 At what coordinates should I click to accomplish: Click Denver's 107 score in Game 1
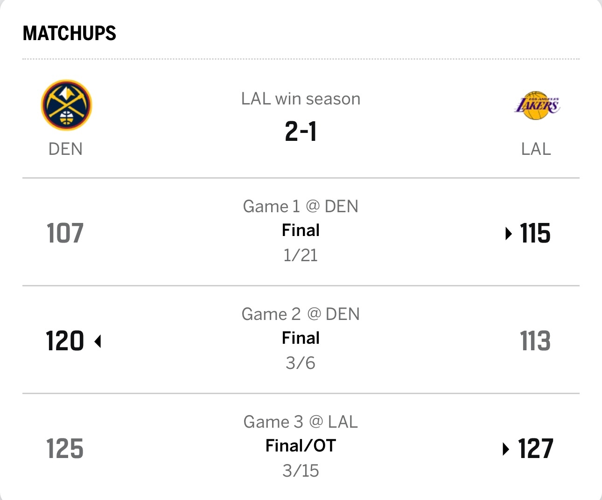[65, 233]
